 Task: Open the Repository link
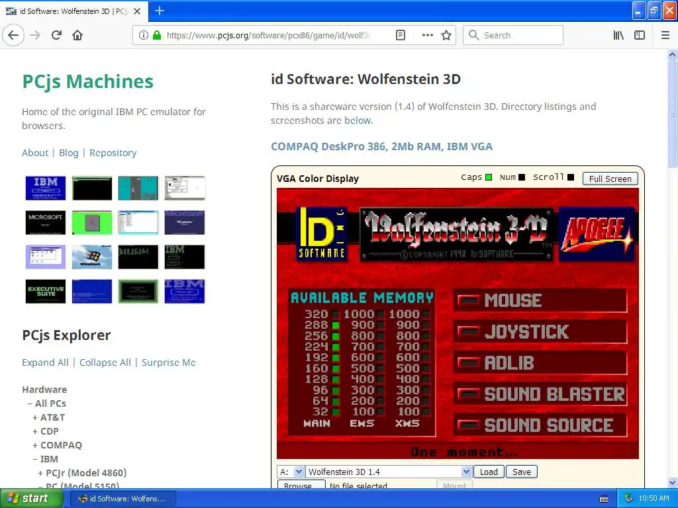pyautogui.click(x=113, y=153)
